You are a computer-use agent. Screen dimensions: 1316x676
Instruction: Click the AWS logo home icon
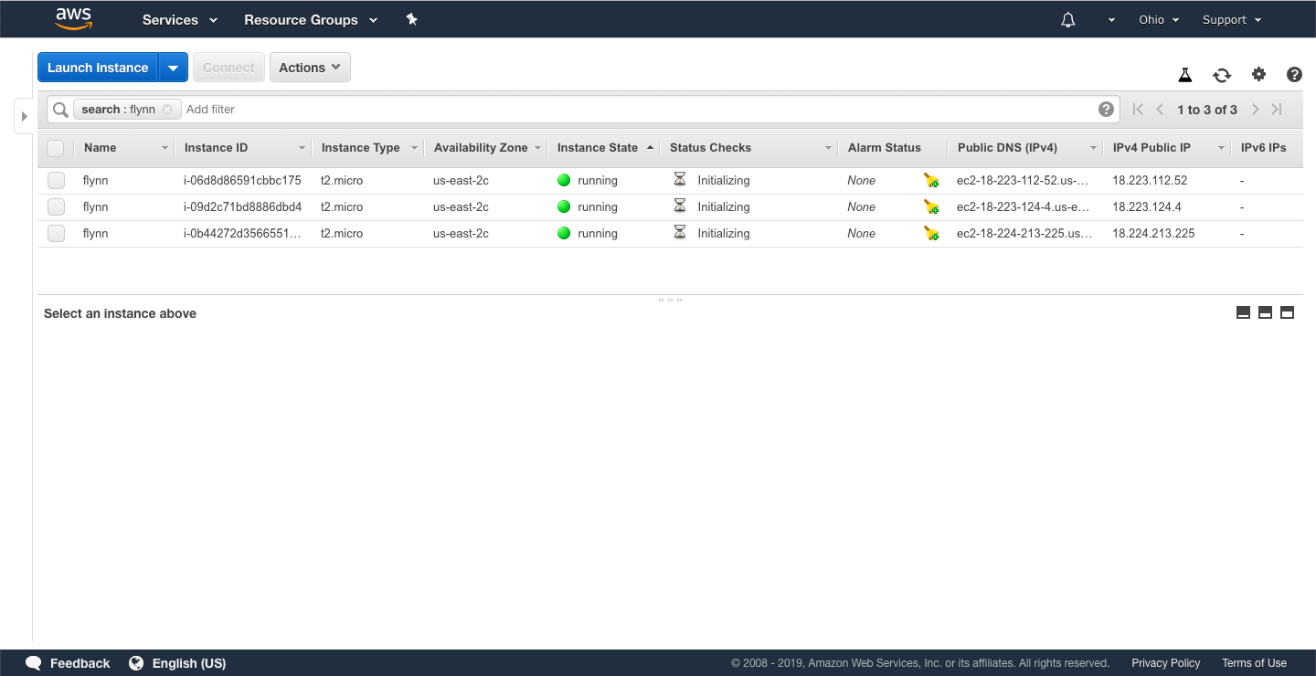coord(73,18)
